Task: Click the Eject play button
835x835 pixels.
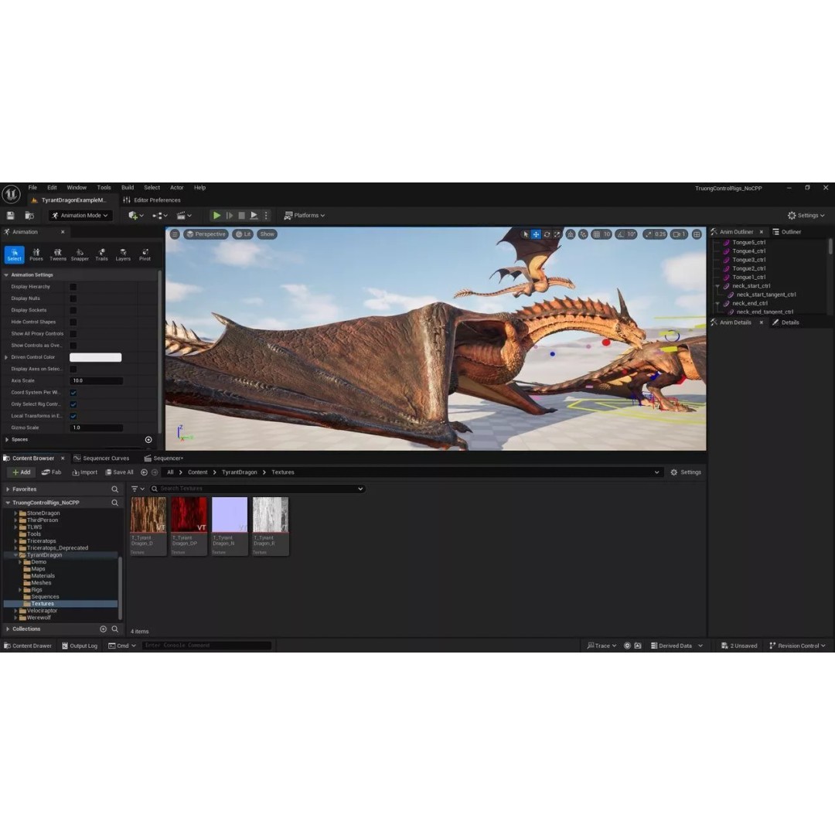Action: click(x=254, y=215)
